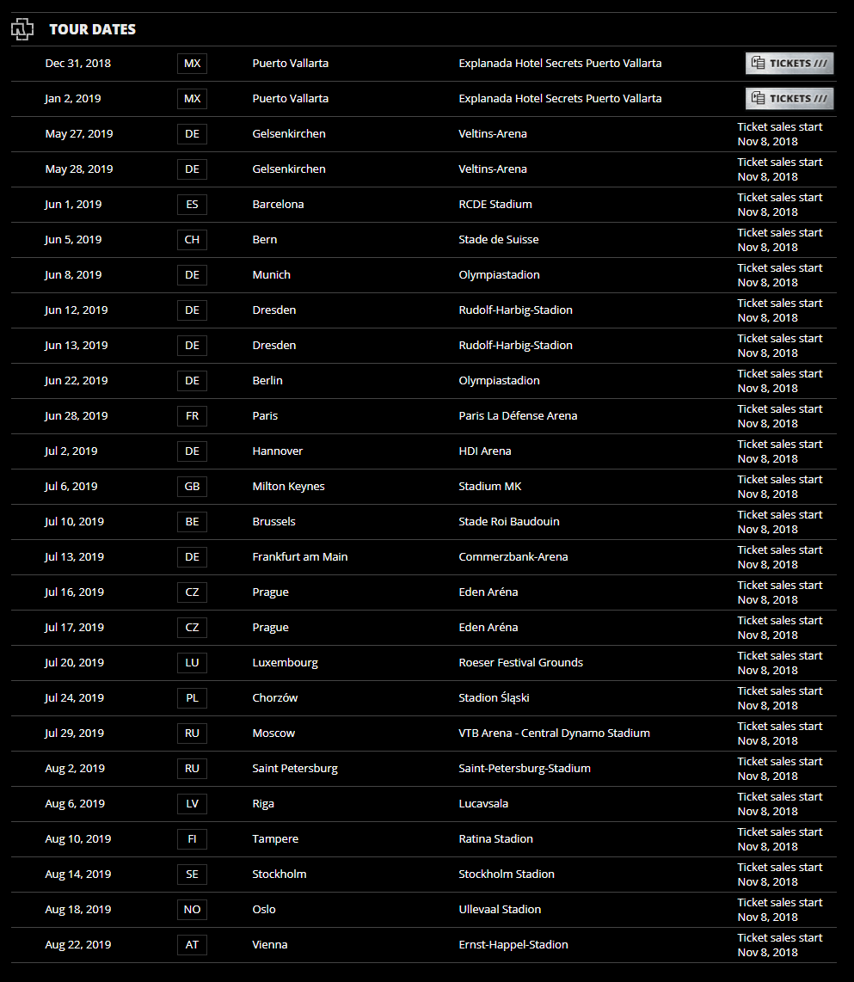This screenshot has height=982, width=854.
Task: Click Tickets button for Dec 31, 2018 show
Action: pyautogui.click(x=789, y=64)
